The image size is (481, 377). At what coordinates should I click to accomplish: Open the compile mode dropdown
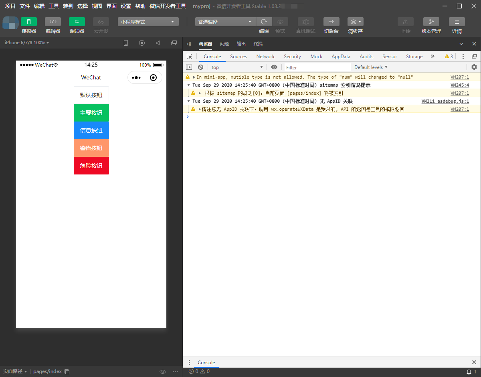[225, 22]
